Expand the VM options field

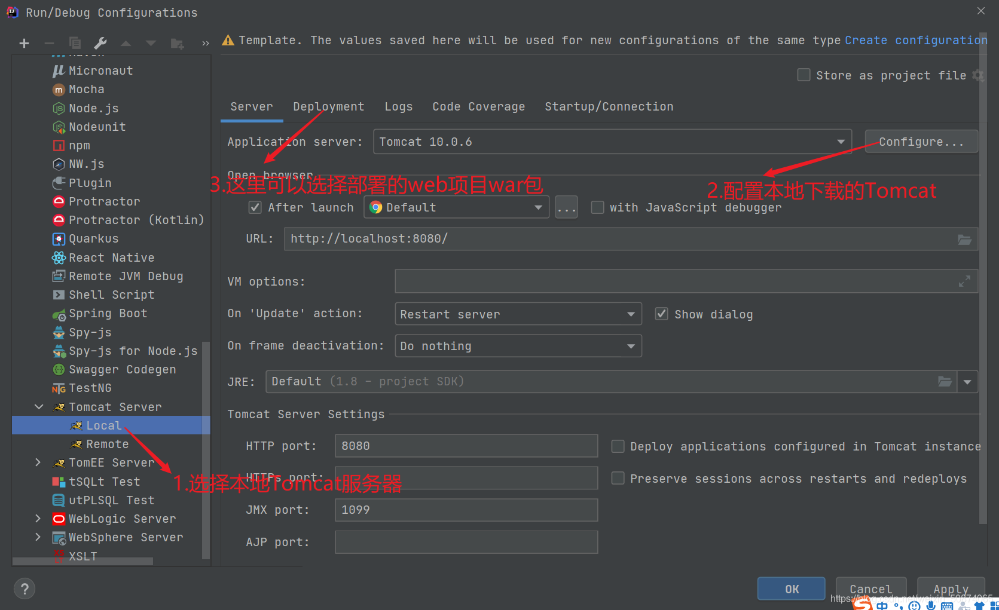964,281
